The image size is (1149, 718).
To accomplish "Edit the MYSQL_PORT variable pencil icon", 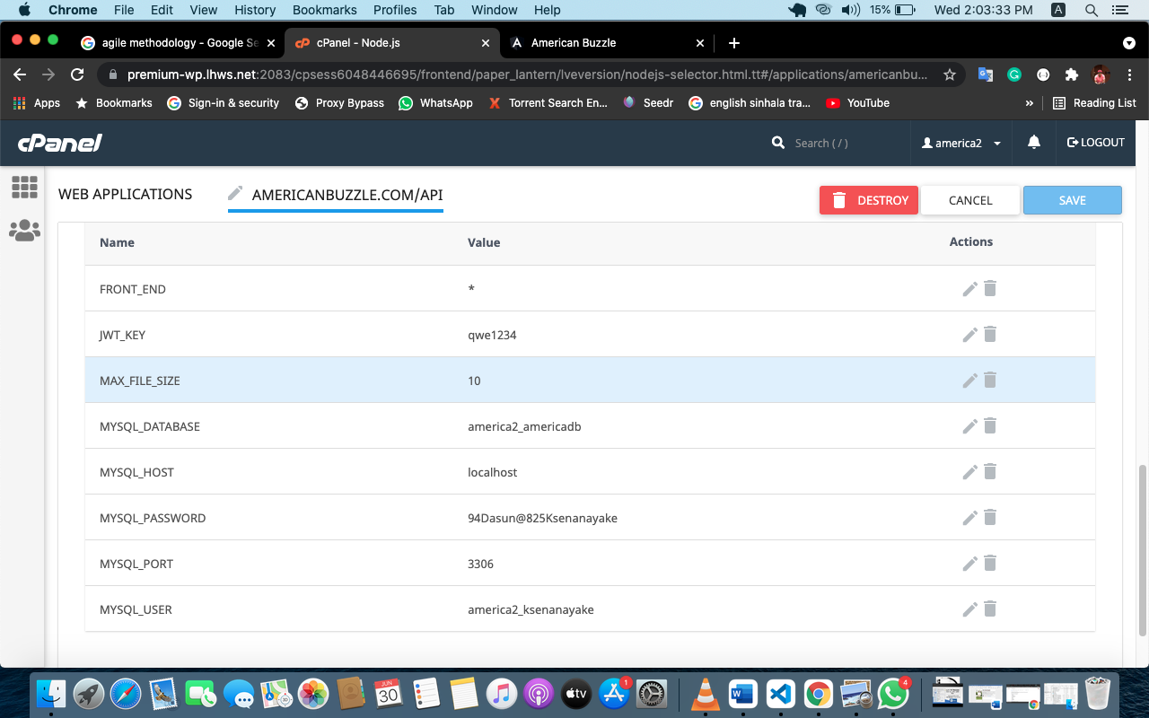I will tap(969, 564).
